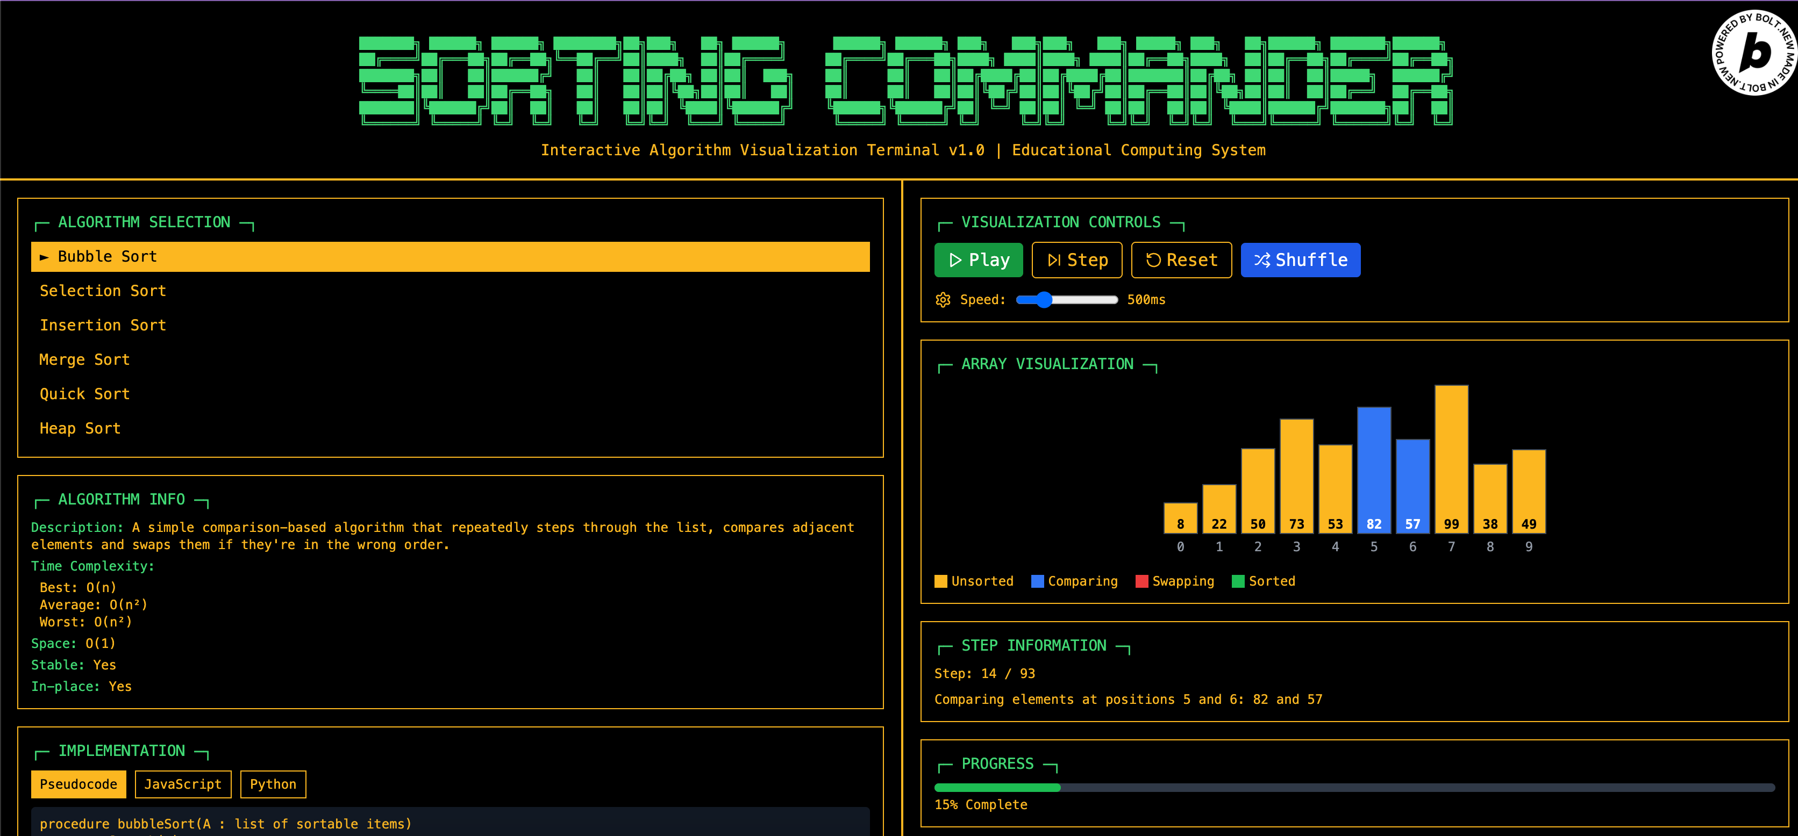This screenshot has height=836, width=1798.
Task: Click the Shuffle crossed-arrows icon
Action: point(1262,260)
